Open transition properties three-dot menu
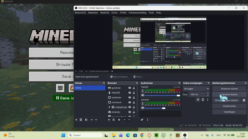 tap(208, 100)
